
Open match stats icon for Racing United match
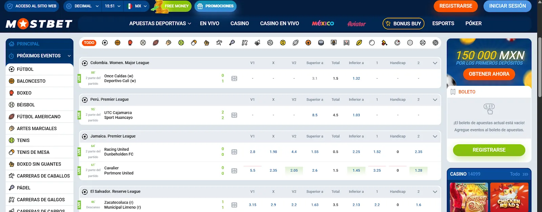[234, 152]
